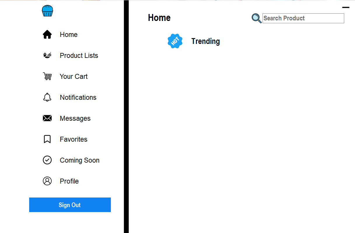Click the Coming Soon checkmark icon
The image size is (355, 233).
(47, 160)
